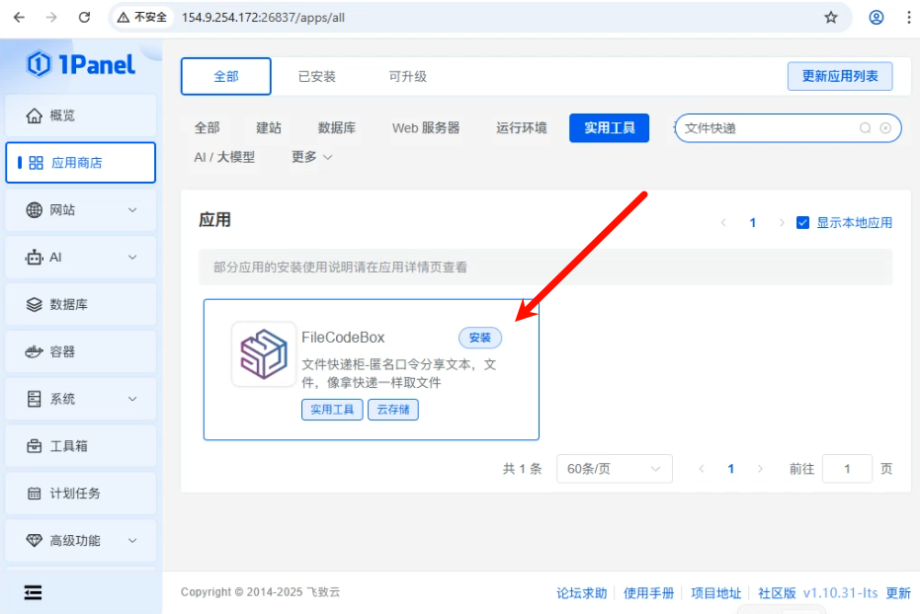Click the browser address bar URL
This screenshot has width=920, height=614.
(264, 18)
